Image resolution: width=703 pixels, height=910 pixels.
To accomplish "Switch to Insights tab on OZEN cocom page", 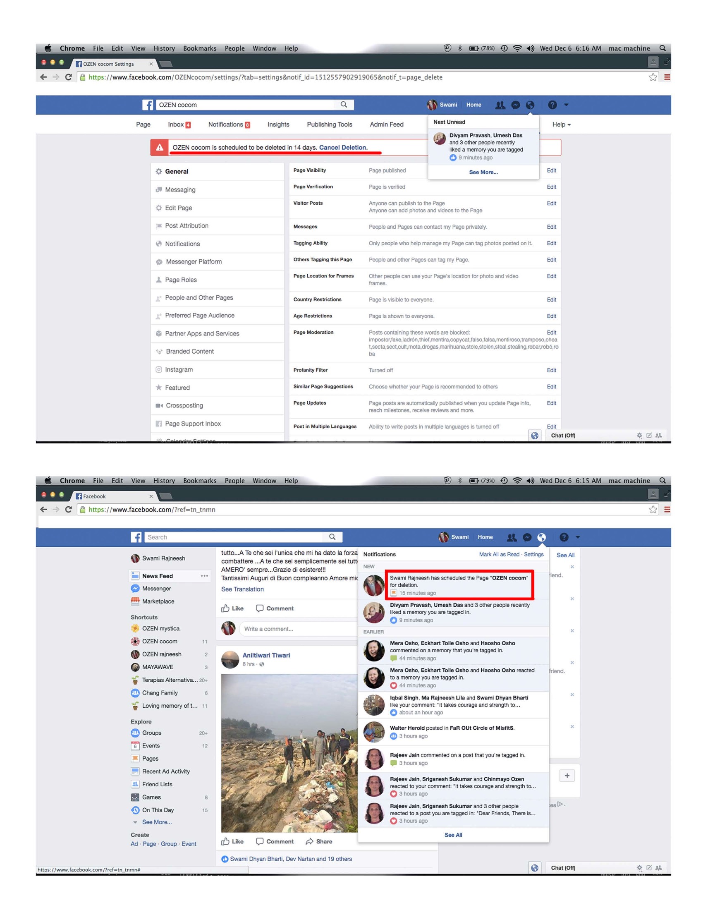I will click(x=278, y=125).
